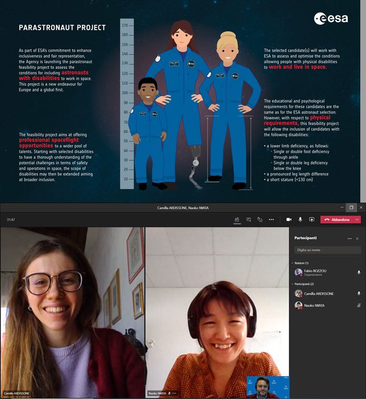The width and height of the screenshot is (366, 399).
Task: Close the Partecipanti panel
Action: click(357, 238)
